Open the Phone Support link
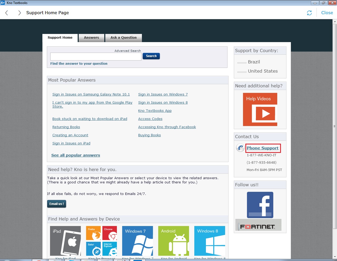The width and height of the screenshot is (337, 261). click(262, 148)
